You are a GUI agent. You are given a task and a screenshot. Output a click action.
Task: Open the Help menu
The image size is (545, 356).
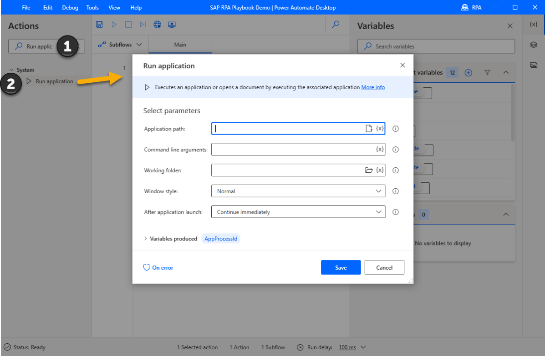(136, 7)
